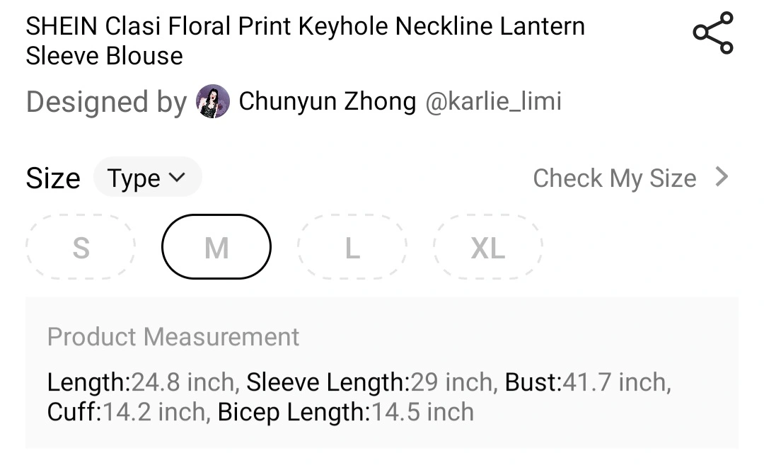Screen dimensions: 764x465
Task: Click the Bicep Length 14.5 inch measurement
Action: coord(345,412)
